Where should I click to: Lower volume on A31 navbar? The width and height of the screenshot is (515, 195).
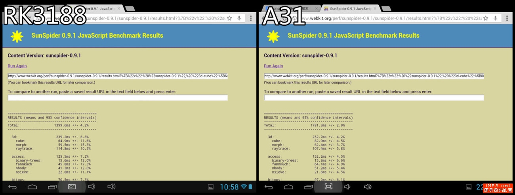coord(348,187)
